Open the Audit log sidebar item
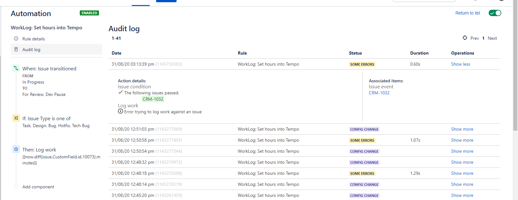The image size is (518, 200). (56, 49)
